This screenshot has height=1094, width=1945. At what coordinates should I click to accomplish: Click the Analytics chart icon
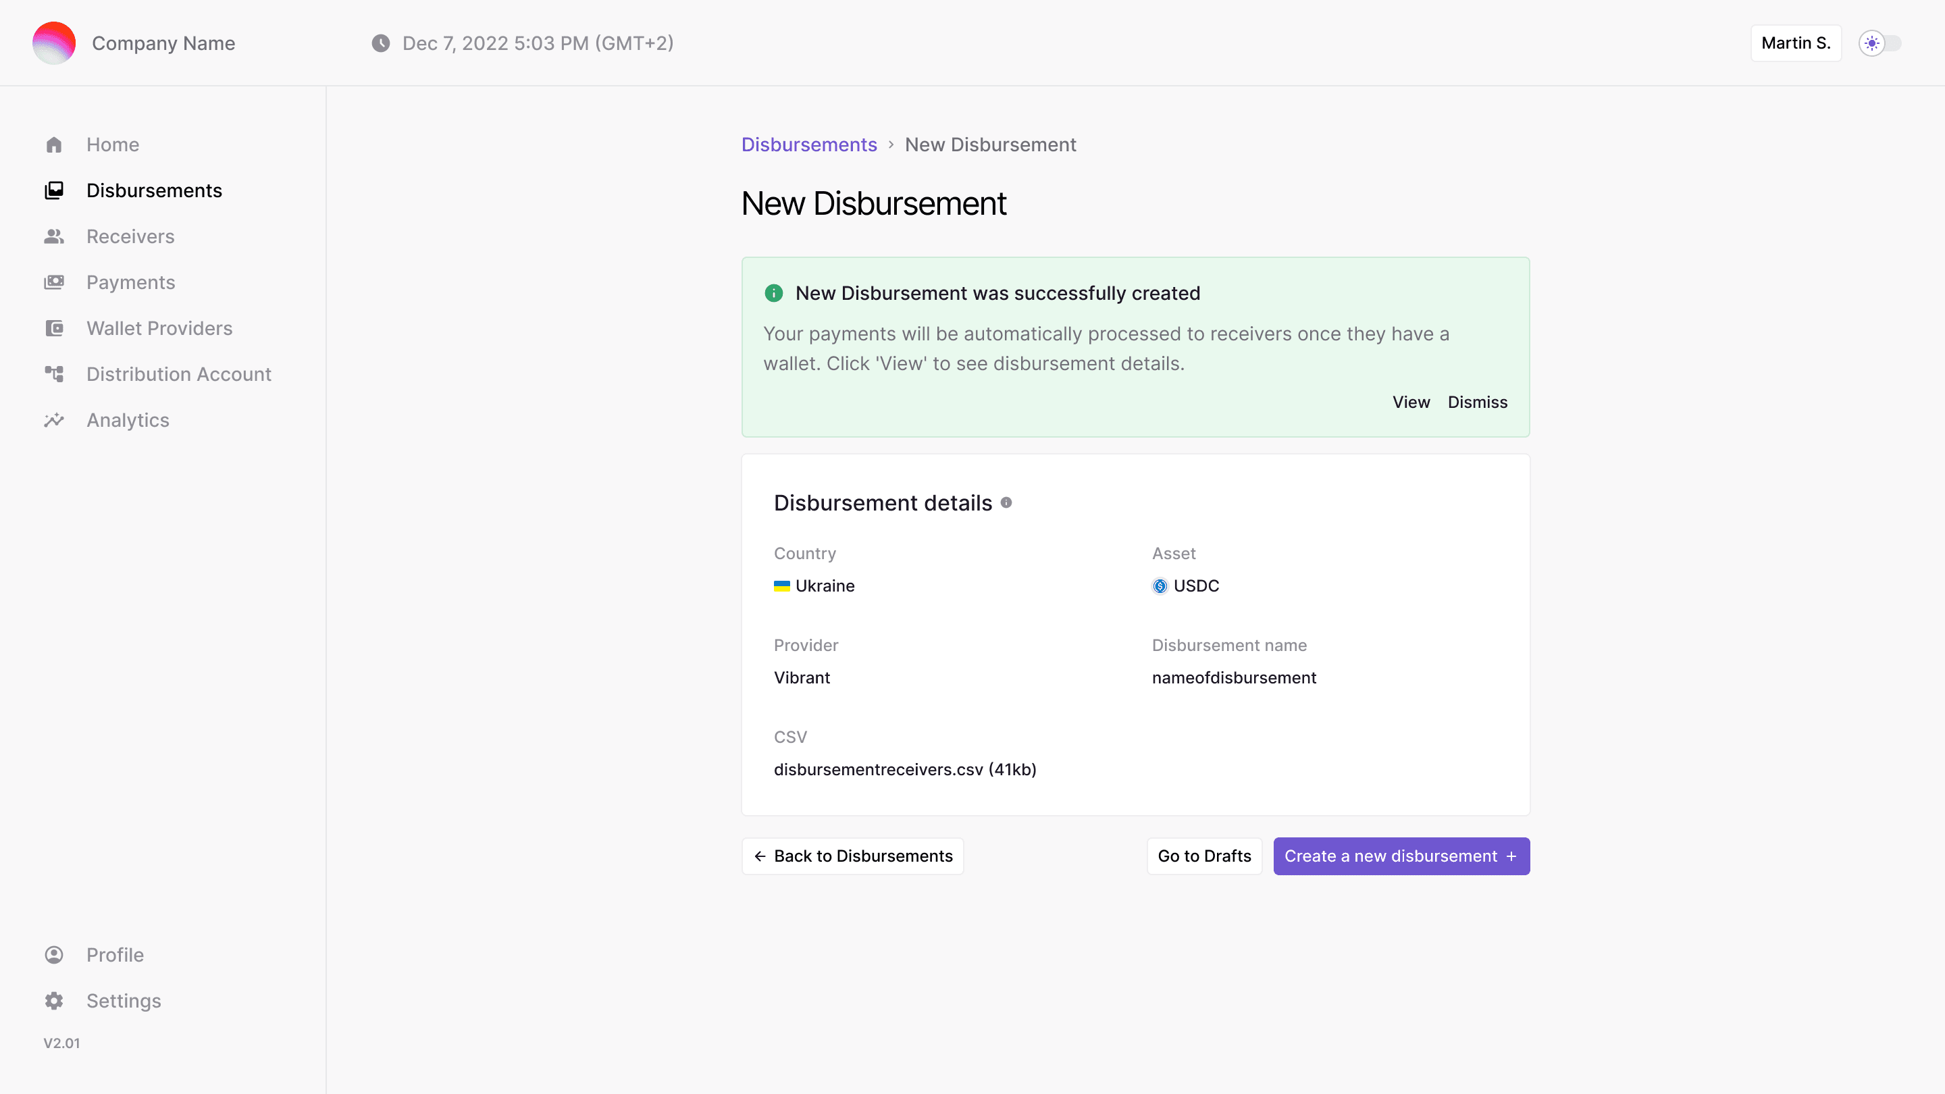click(x=53, y=421)
